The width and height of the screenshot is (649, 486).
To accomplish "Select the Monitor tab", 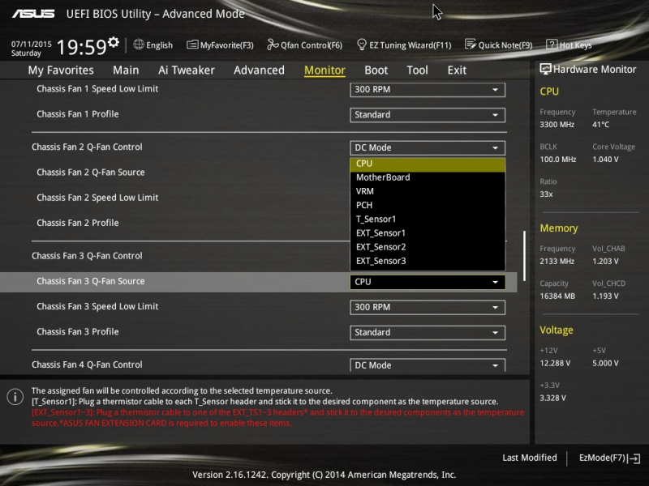I will [x=325, y=70].
